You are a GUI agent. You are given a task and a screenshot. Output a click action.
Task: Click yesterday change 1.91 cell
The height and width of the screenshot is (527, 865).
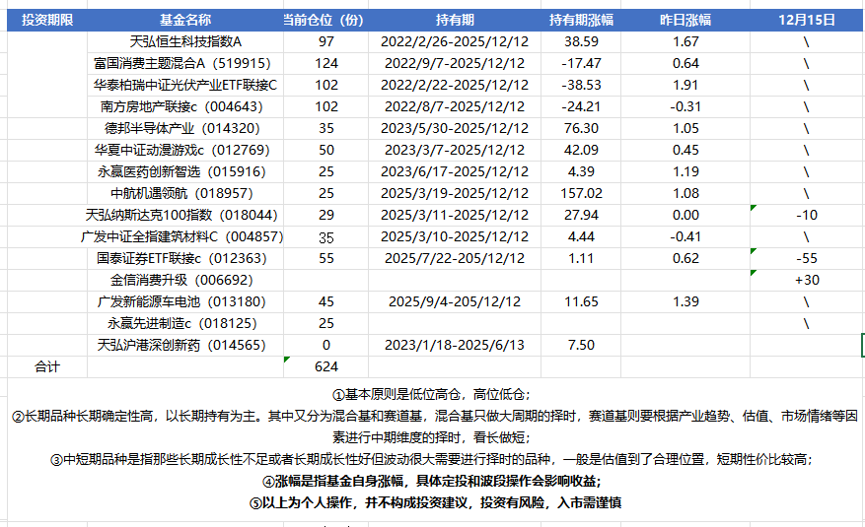click(685, 85)
